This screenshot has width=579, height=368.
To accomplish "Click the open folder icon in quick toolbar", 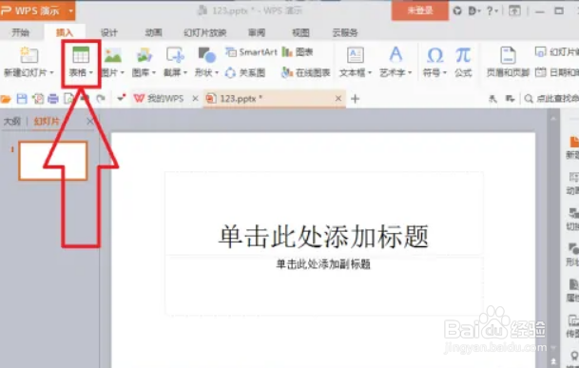I will (x=6, y=99).
